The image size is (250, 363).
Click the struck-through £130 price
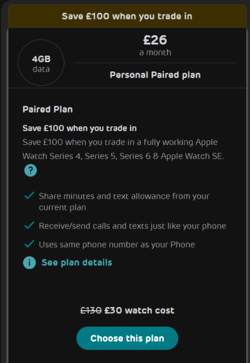[x=91, y=310]
